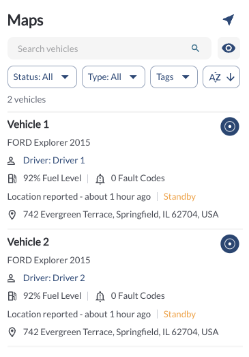Image resolution: width=249 pixels, height=357 pixels.
Task: Toggle the A-Z sort order button
Action: click(x=221, y=77)
